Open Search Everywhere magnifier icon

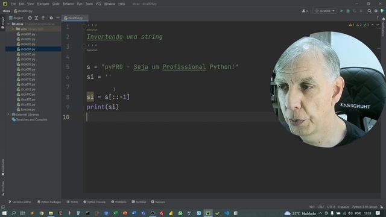[370, 11]
